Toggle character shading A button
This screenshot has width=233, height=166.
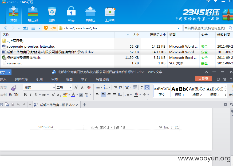tap(81, 95)
